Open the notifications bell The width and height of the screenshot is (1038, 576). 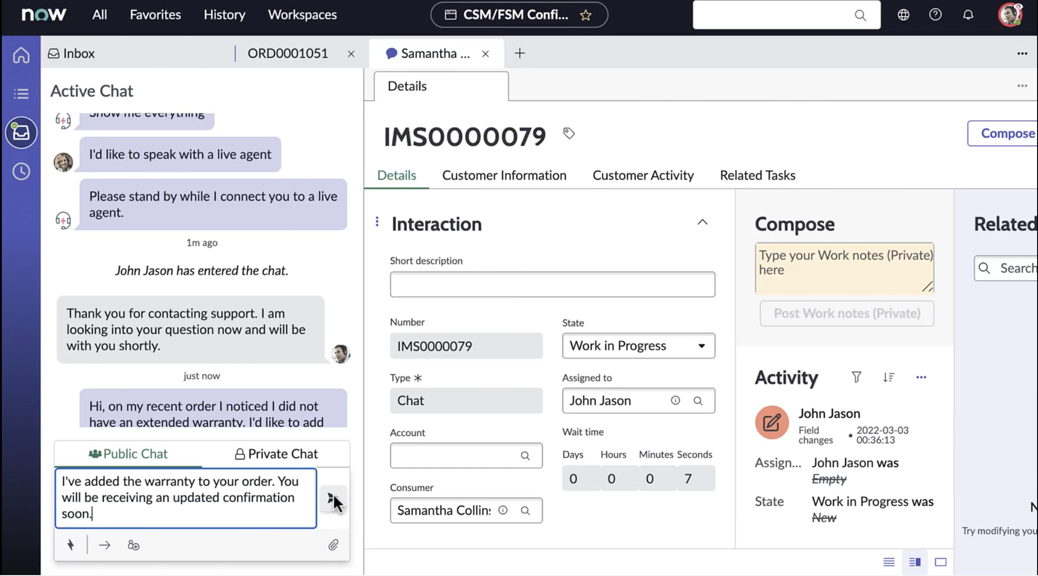(x=967, y=15)
